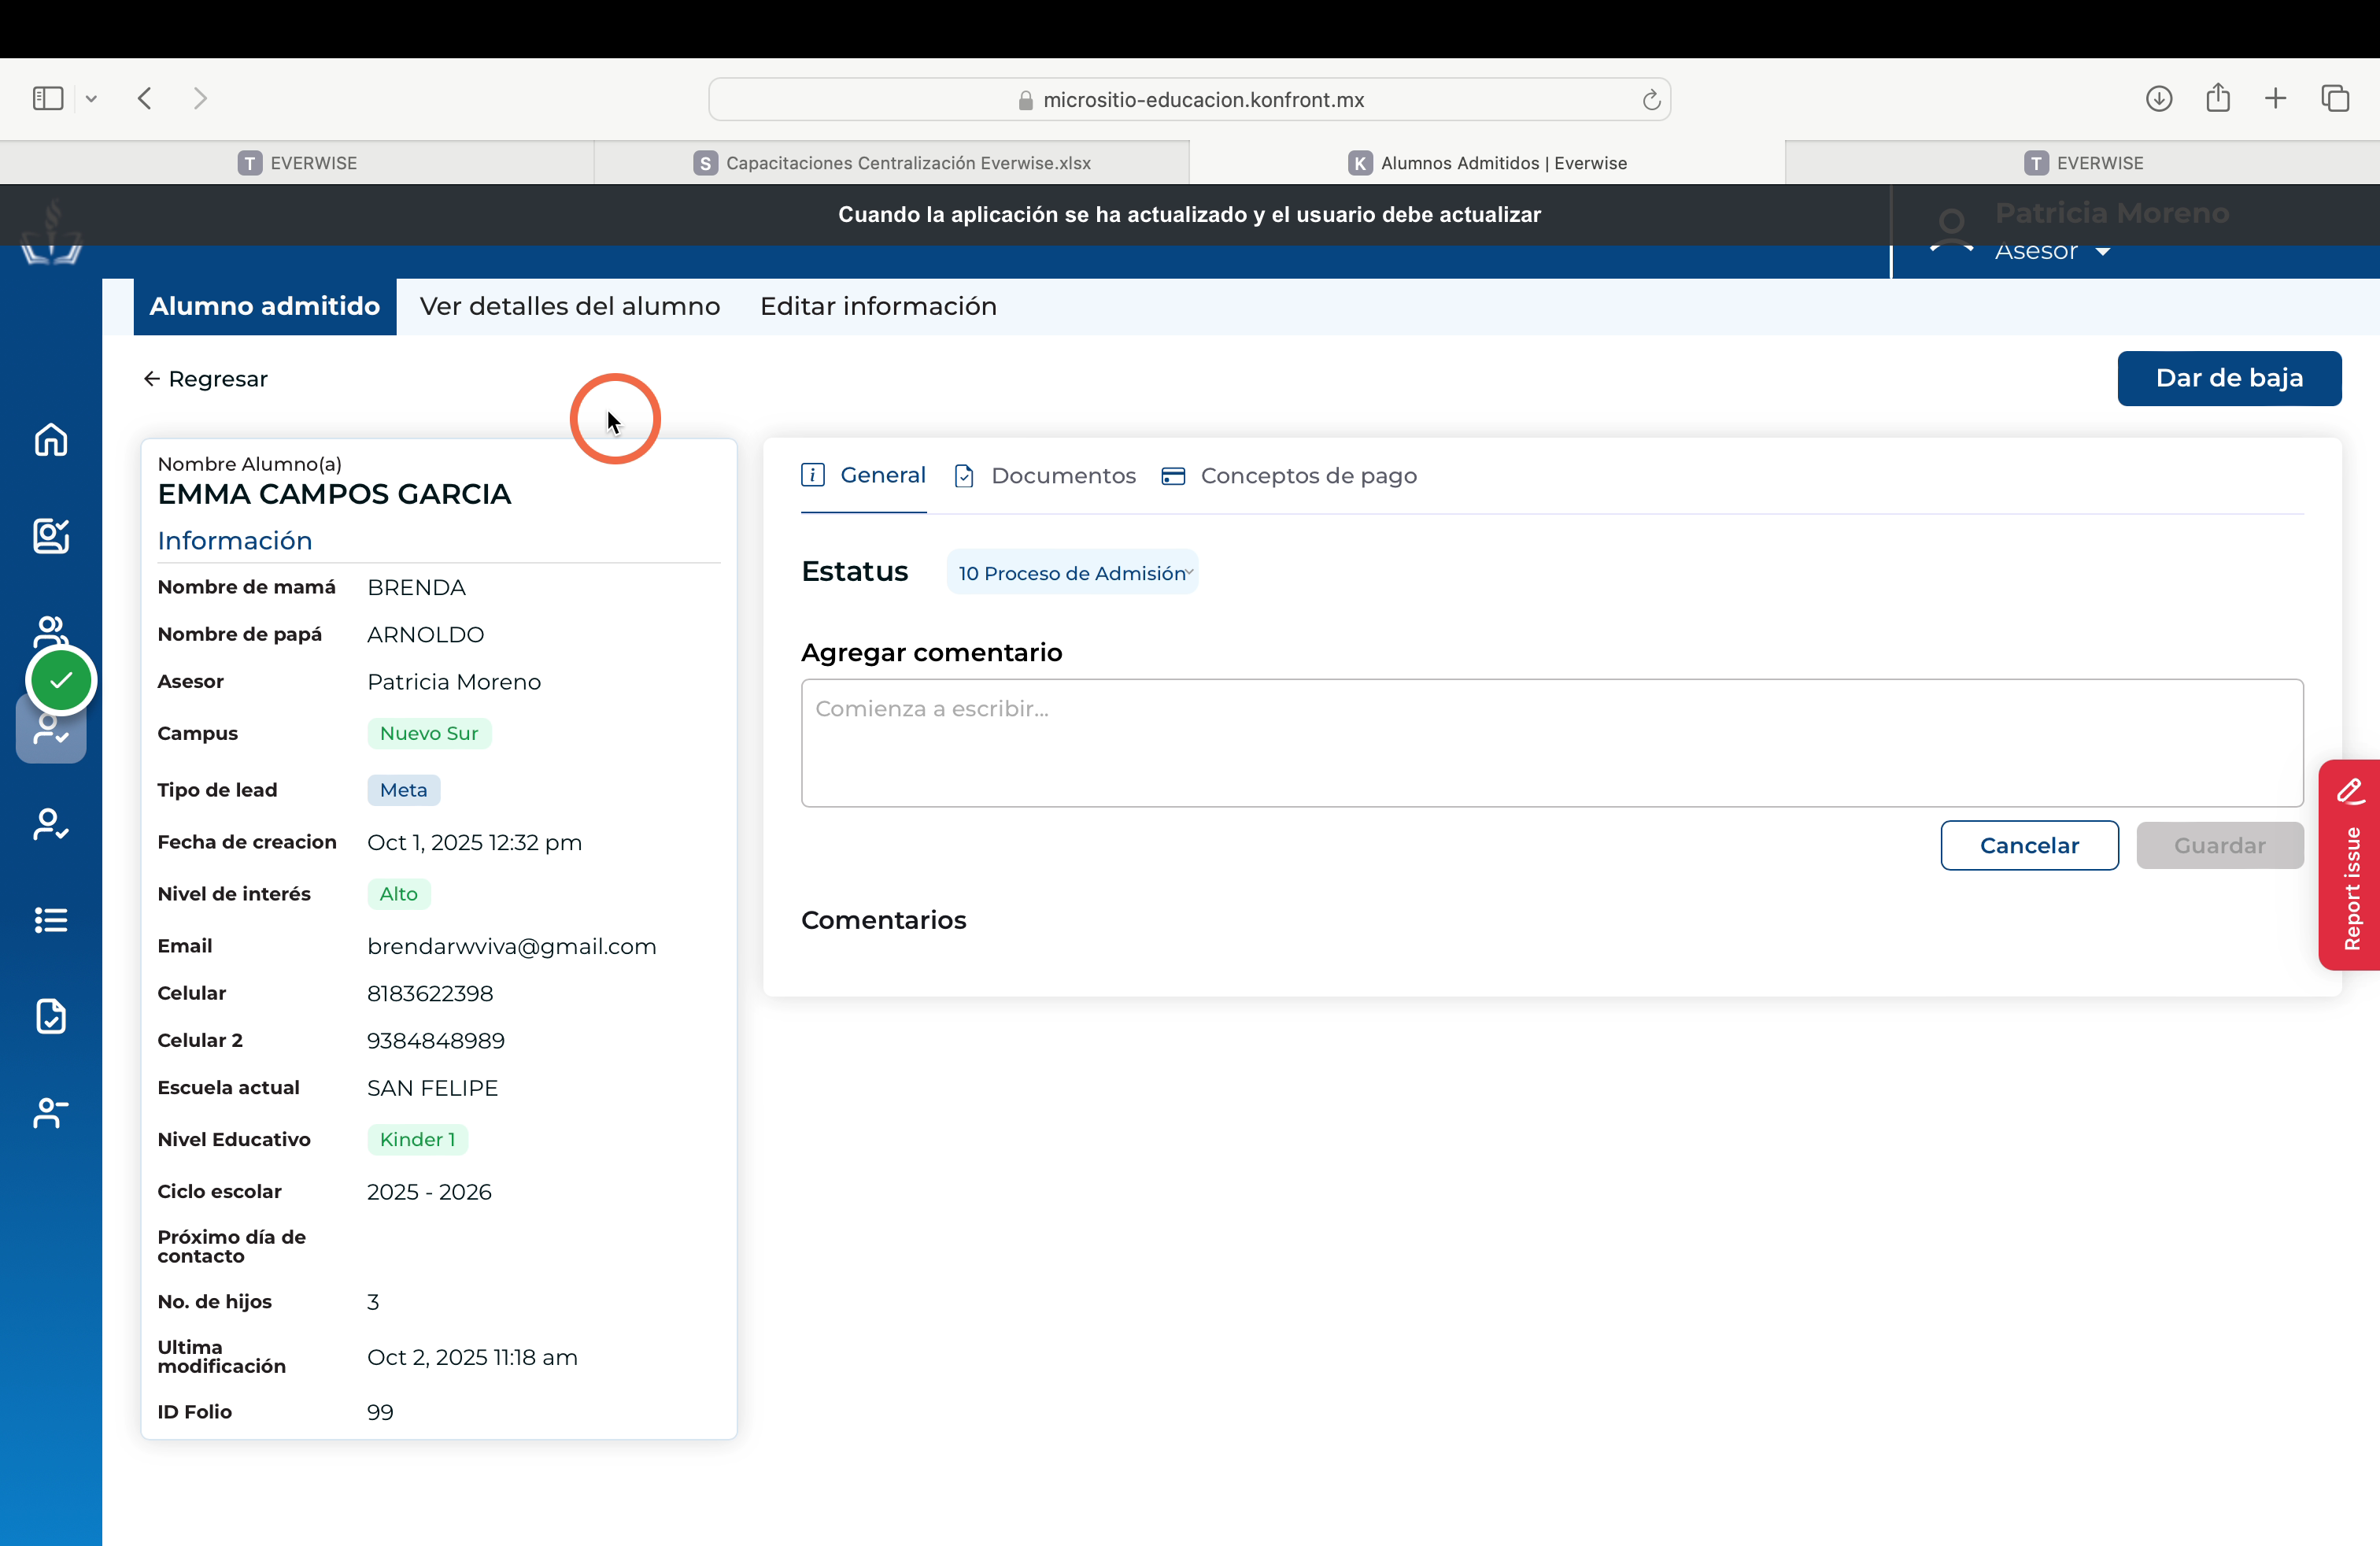Click the contact card sidebar icon

click(x=51, y=535)
